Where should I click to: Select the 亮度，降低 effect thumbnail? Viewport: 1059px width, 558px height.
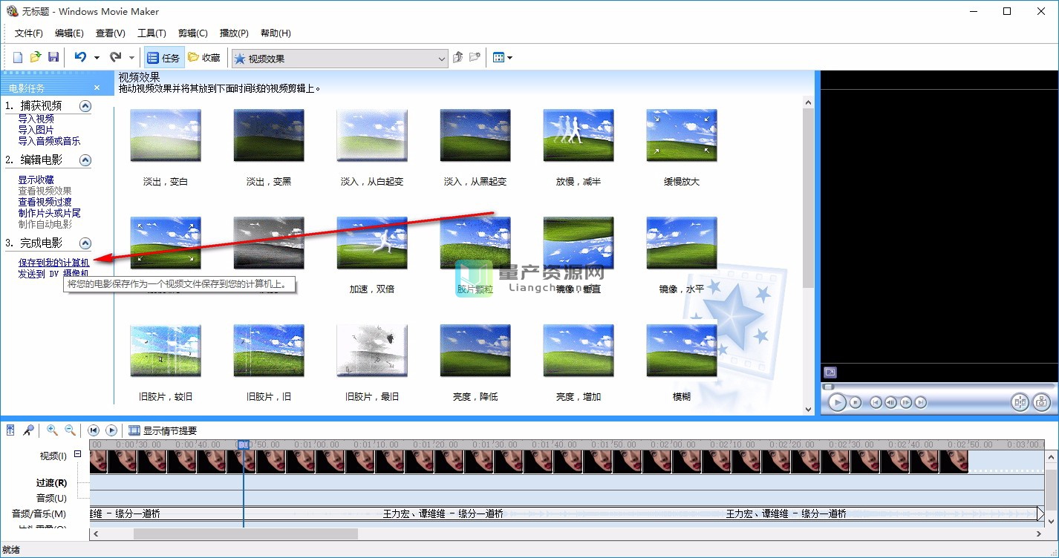[475, 350]
